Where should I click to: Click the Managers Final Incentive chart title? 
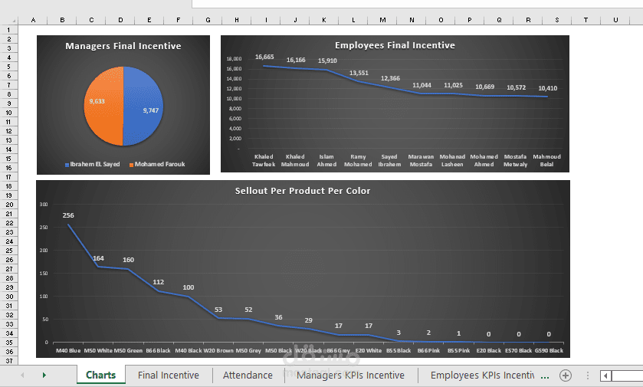pos(123,46)
